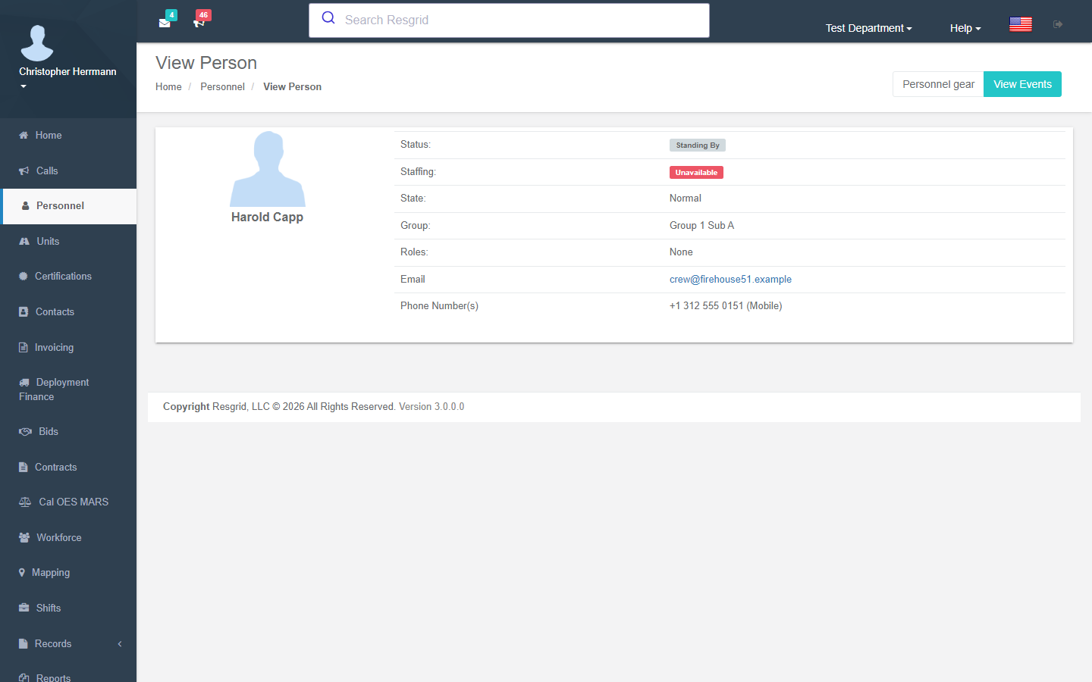
Task: Click the Workforce people icon
Action: (24, 538)
